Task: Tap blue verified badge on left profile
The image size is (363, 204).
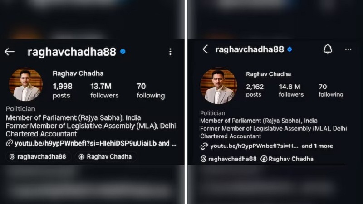Action: pos(123,52)
